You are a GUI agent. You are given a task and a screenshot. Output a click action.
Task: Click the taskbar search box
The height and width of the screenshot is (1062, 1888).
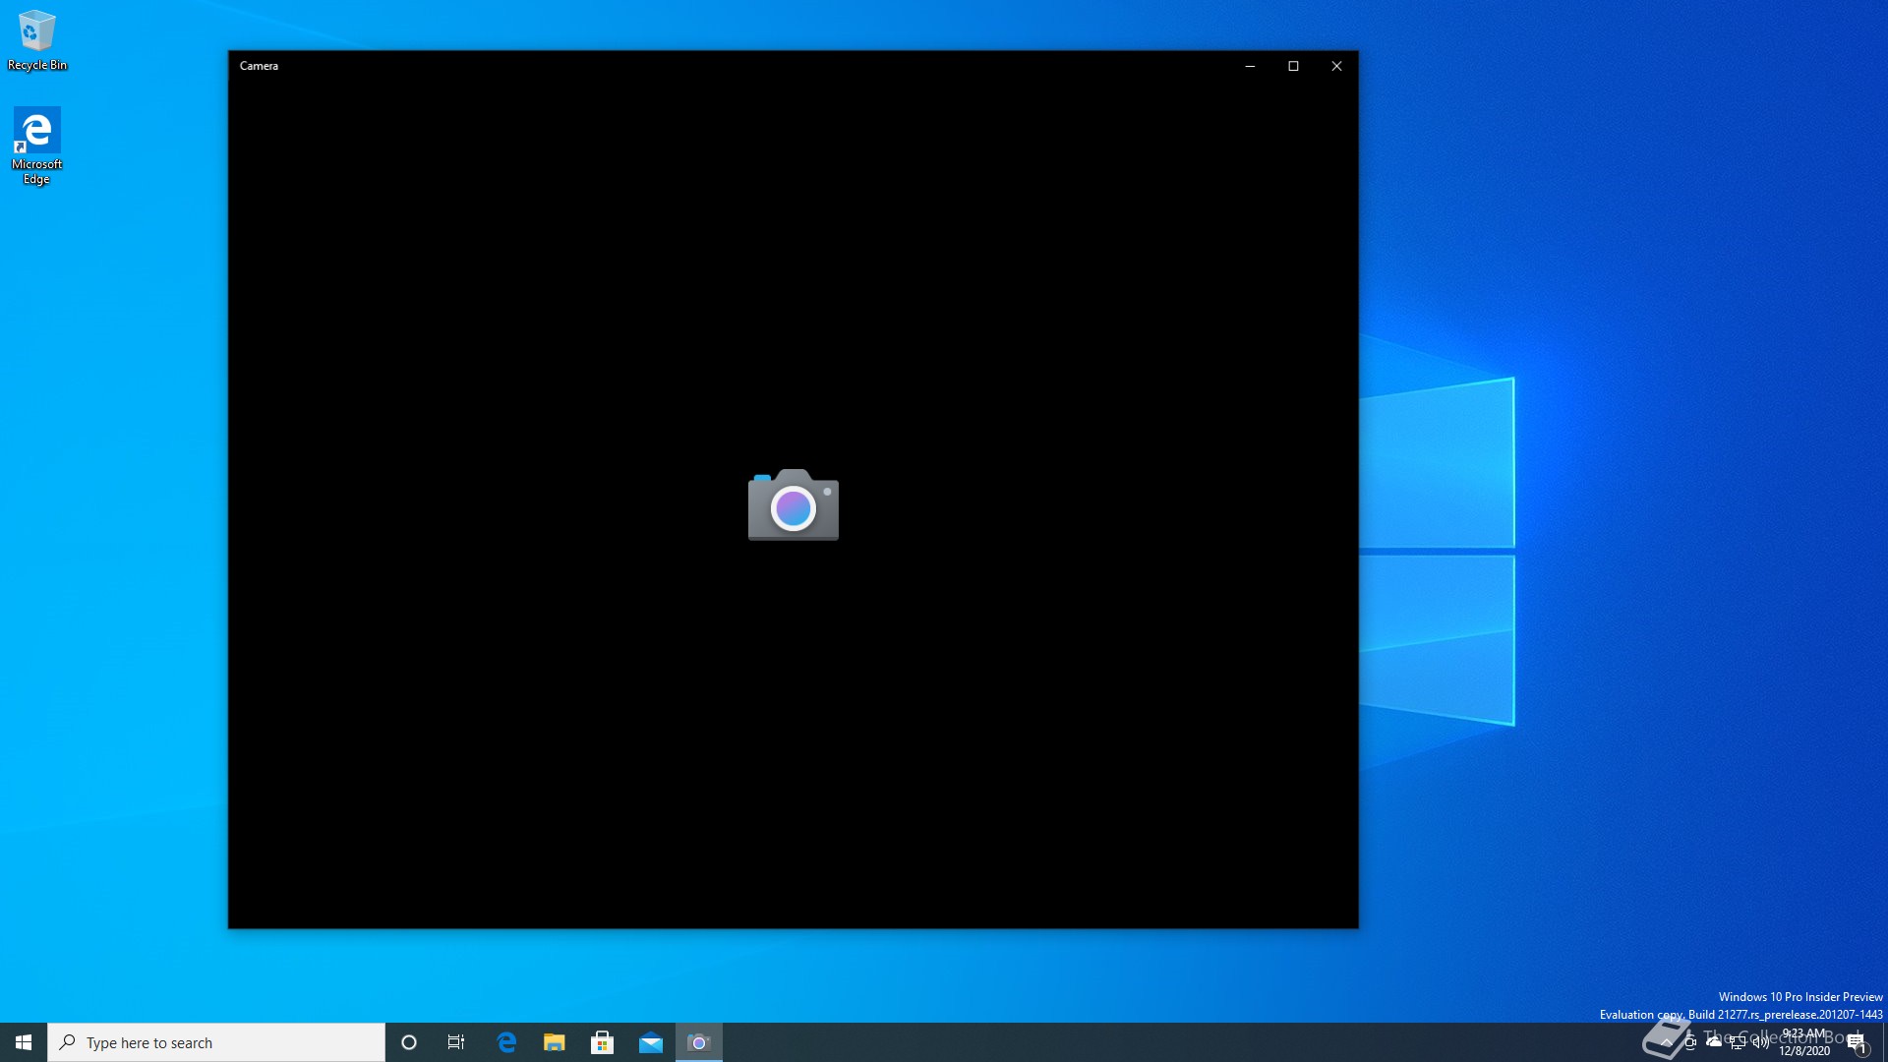click(216, 1042)
